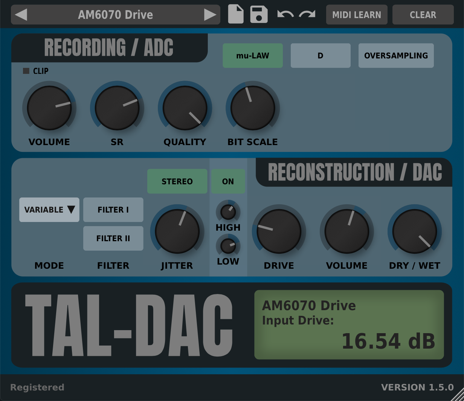This screenshot has height=401, width=464.
Task: Enable OVERSAMPLING
Action: 396,55
